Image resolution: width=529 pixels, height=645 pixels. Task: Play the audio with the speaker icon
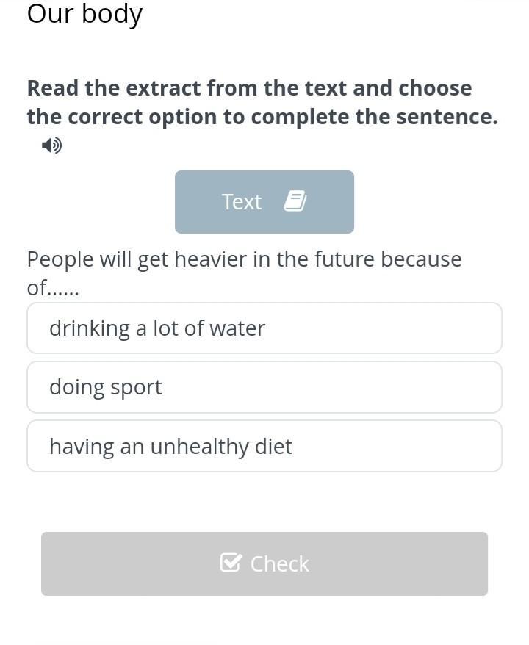point(52,145)
